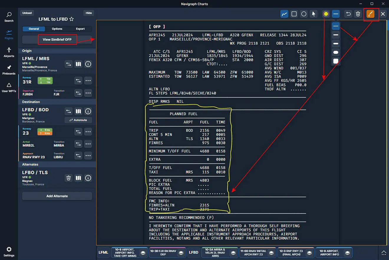The width and height of the screenshot is (389, 260).
Task: Open more options for runway 23
Action: click(x=88, y=132)
